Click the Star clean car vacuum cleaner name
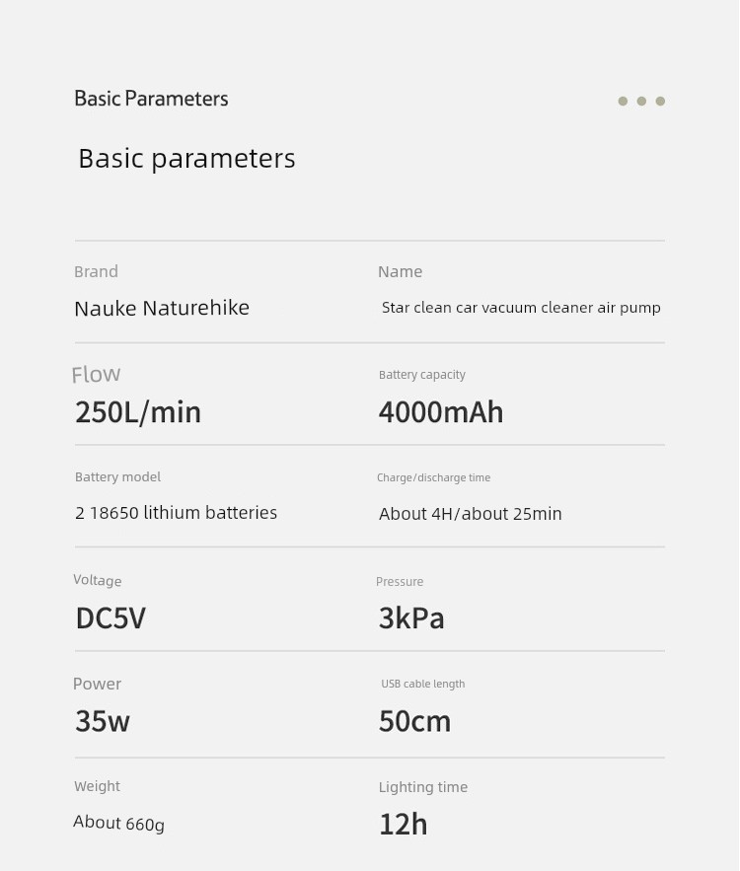740x871 pixels. (521, 308)
